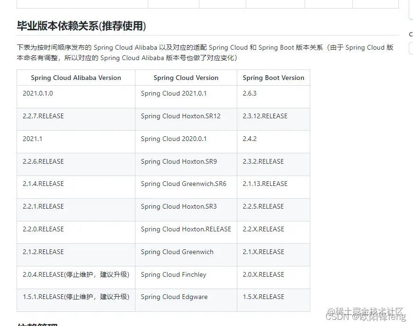Screen dimensions: 413x326
Task: Select the 'Spring Cloud Hoxton.SR3' cell
Action: (x=186, y=210)
